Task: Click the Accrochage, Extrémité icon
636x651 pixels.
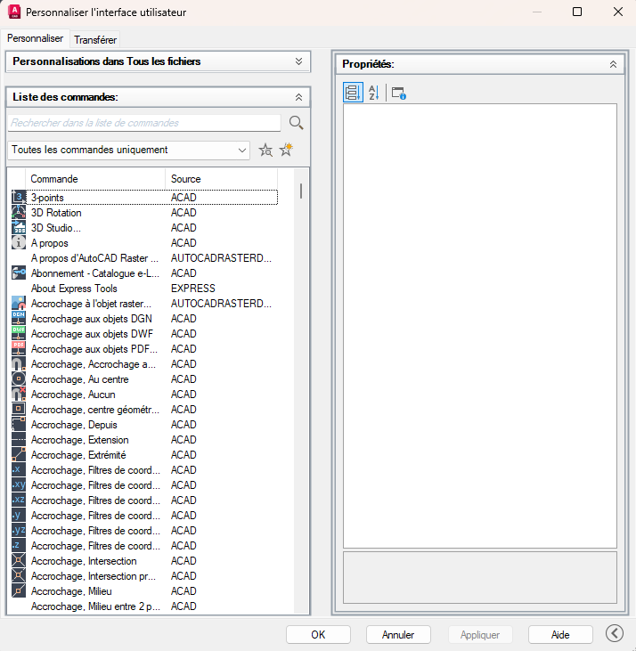Action: 19,454
